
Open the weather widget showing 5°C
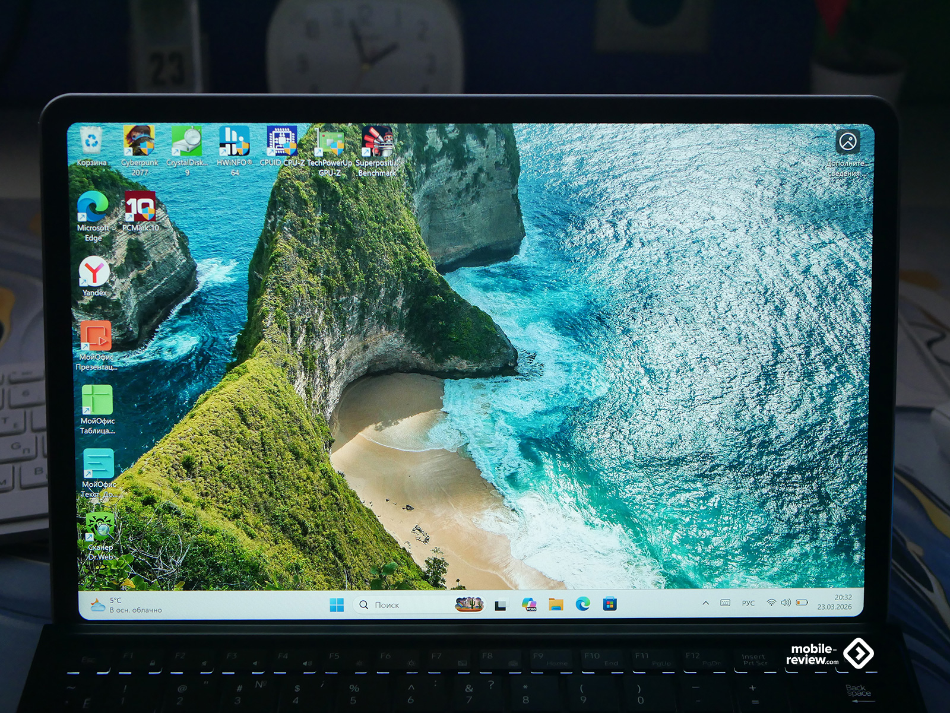tap(126, 605)
